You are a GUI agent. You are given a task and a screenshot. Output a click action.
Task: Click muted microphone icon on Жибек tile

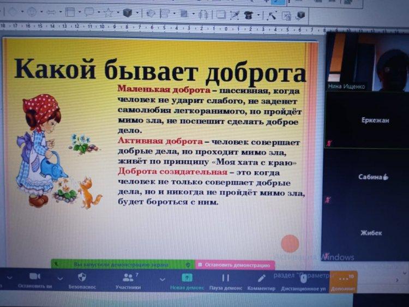coord(326,255)
